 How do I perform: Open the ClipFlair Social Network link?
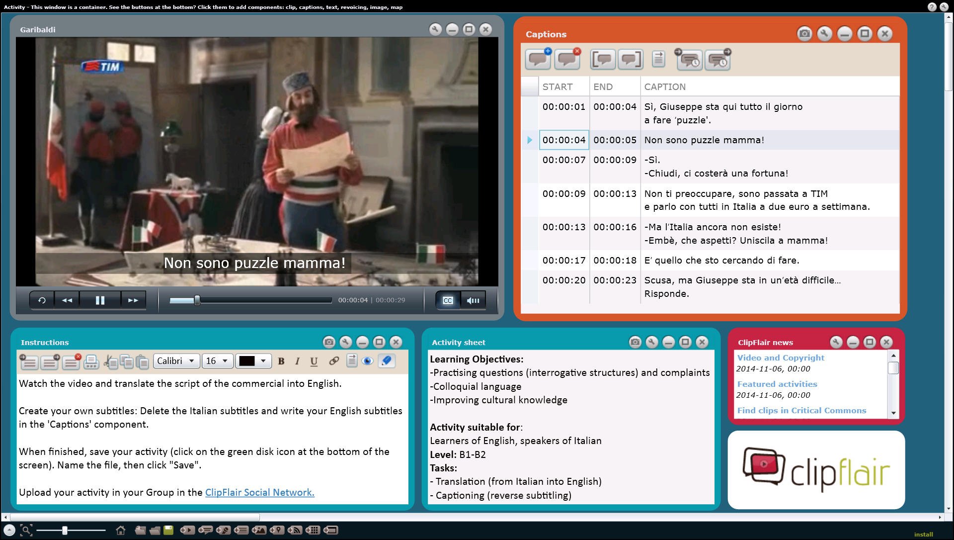[260, 492]
